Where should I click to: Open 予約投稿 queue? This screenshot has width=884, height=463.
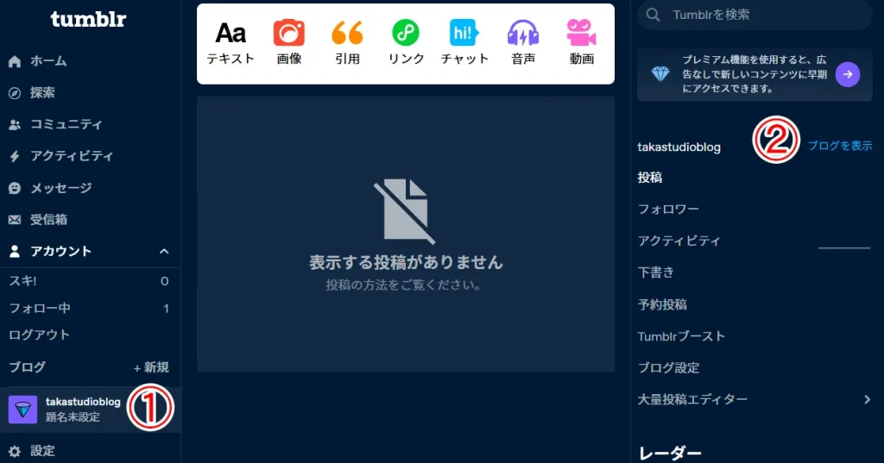662,304
